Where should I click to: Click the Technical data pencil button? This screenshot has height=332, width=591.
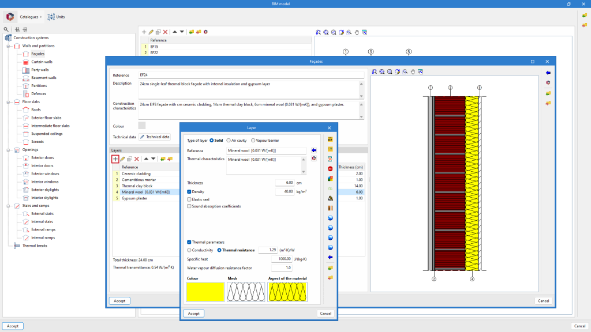coord(154,137)
